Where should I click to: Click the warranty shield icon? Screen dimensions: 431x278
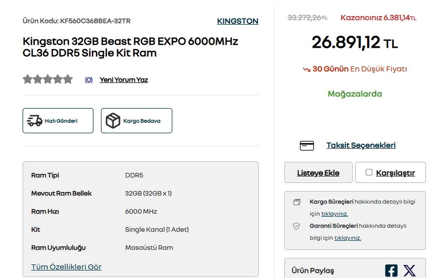pos(296,226)
